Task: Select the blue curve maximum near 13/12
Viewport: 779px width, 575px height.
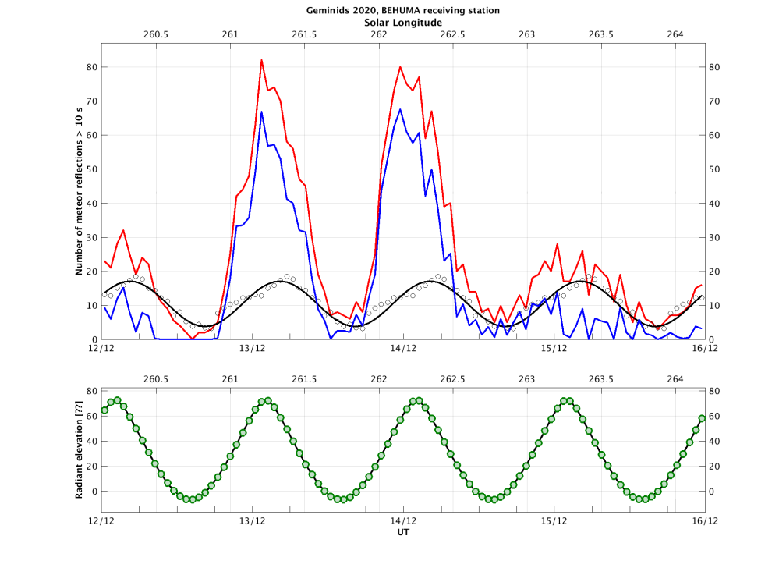Action: point(263,112)
